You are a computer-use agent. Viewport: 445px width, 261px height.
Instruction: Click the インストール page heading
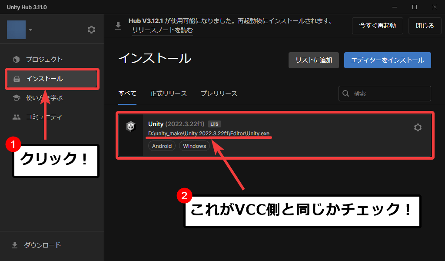155,58
